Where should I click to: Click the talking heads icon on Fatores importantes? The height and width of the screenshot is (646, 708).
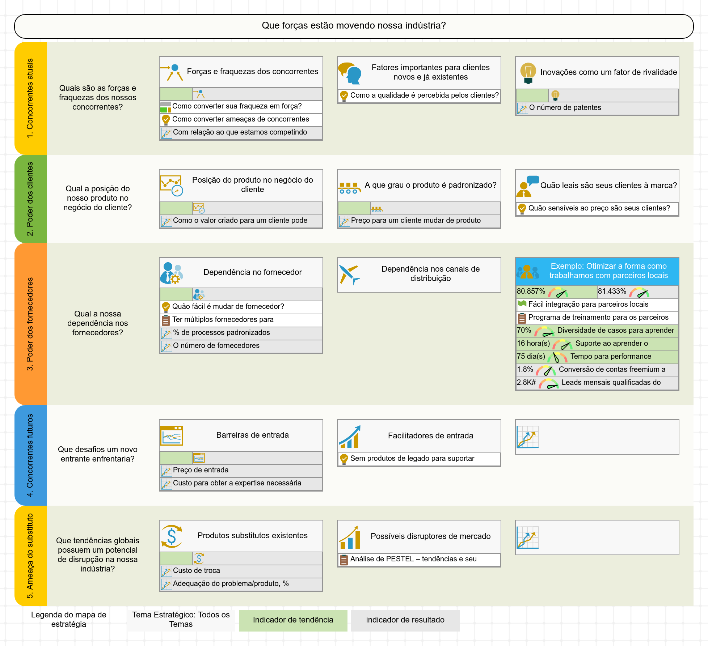click(x=350, y=73)
